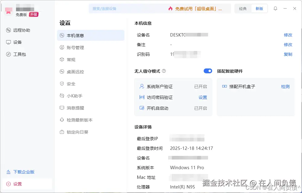The image size is (302, 193).
Task: Copy the 识别码 using 复制
Action: click(288, 55)
